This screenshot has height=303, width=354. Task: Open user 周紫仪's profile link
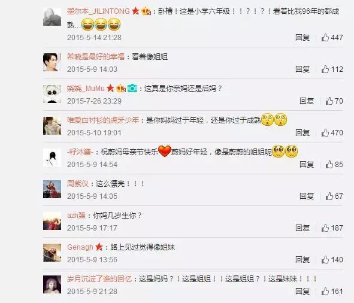click(78, 183)
